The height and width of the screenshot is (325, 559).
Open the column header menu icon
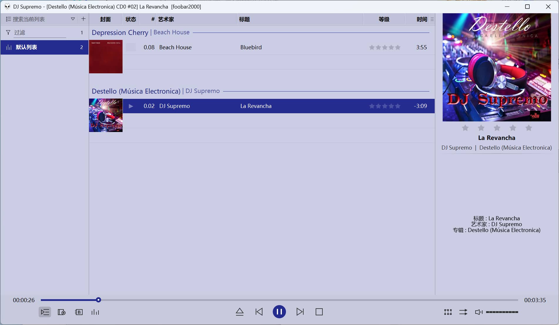point(432,19)
